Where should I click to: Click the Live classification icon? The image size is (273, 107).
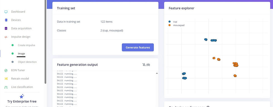click(x=6, y=87)
